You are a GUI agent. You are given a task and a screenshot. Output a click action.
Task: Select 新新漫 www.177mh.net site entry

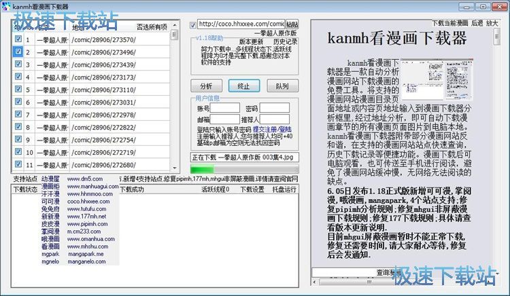click(x=74, y=216)
